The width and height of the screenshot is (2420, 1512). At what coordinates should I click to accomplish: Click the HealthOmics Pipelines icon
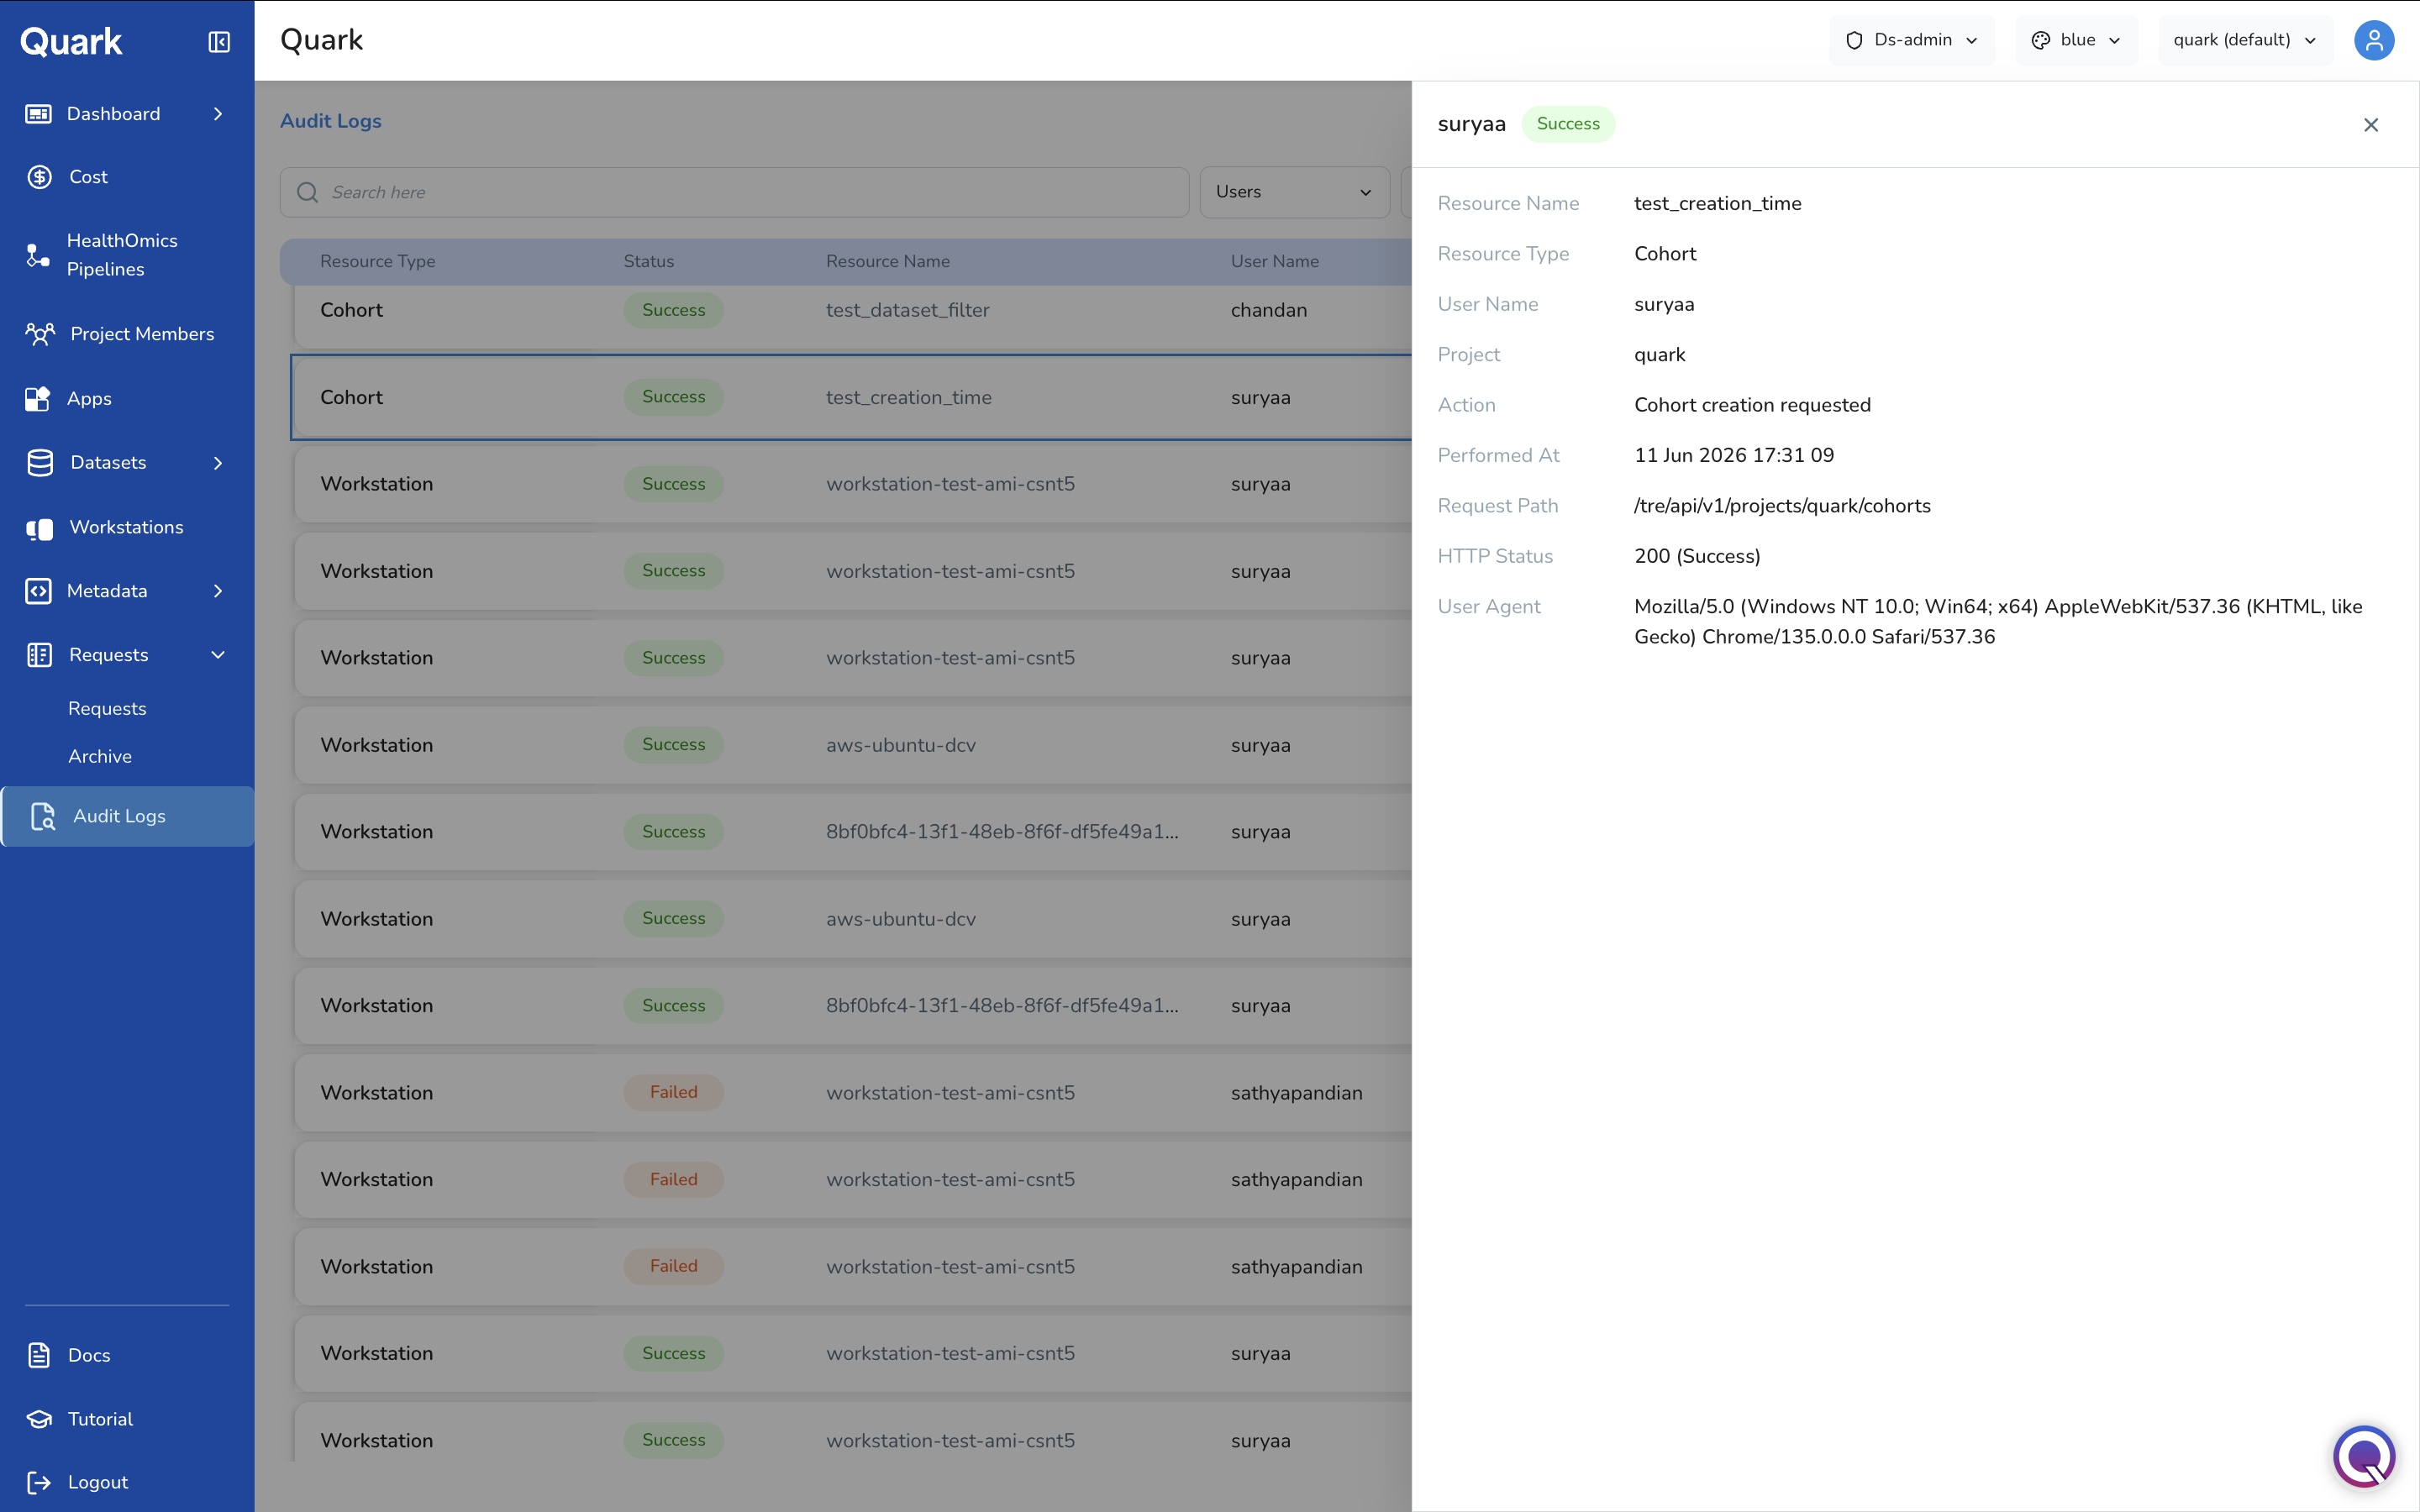tap(38, 255)
